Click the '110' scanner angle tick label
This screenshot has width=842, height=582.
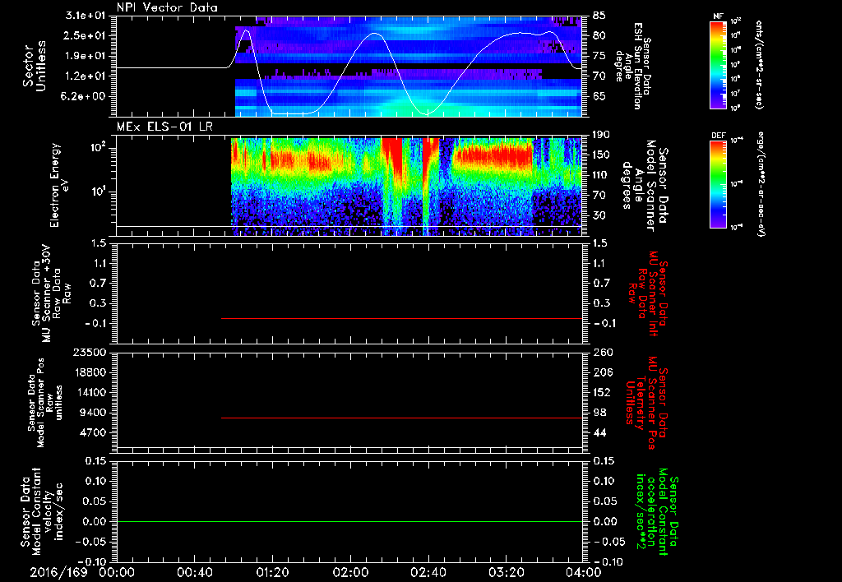click(x=601, y=175)
